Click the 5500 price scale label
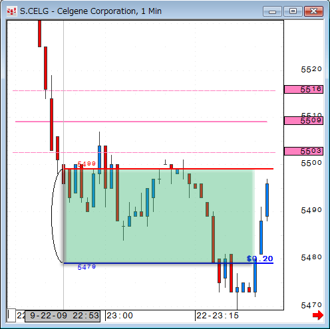The image size is (330, 329). pos(311,164)
